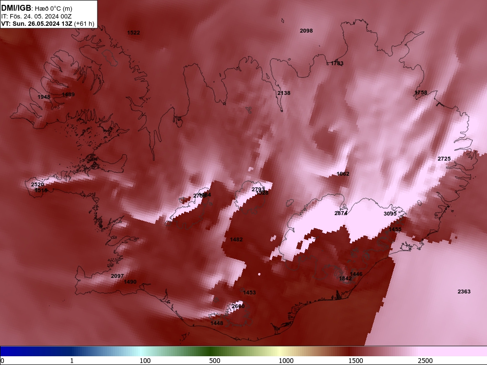Click the 1446 value label
The image size is (487, 365).
tap(356, 274)
